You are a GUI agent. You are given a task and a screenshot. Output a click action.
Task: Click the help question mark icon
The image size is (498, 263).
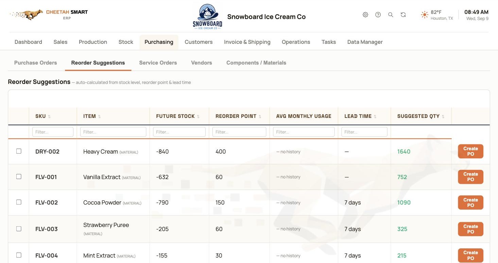coord(378,15)
